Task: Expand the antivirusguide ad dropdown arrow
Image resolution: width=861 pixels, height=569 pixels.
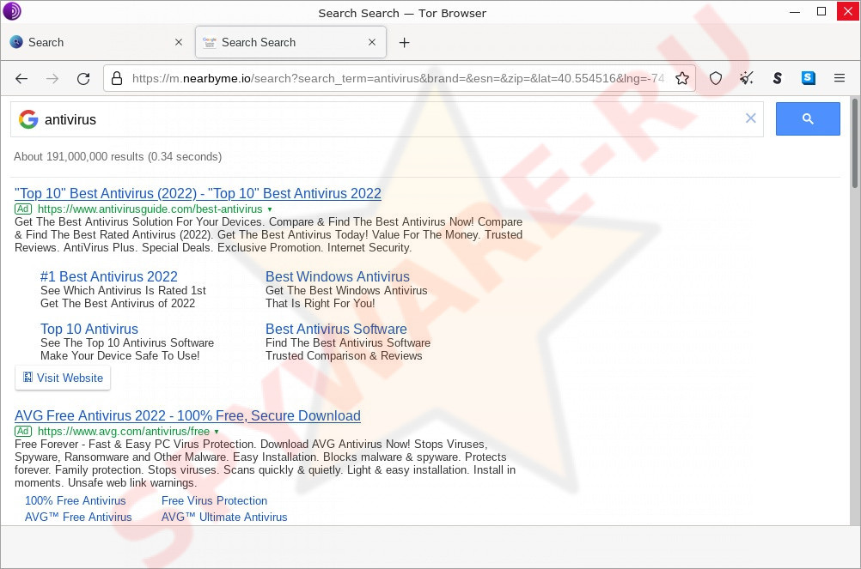Action: point(270,209)
